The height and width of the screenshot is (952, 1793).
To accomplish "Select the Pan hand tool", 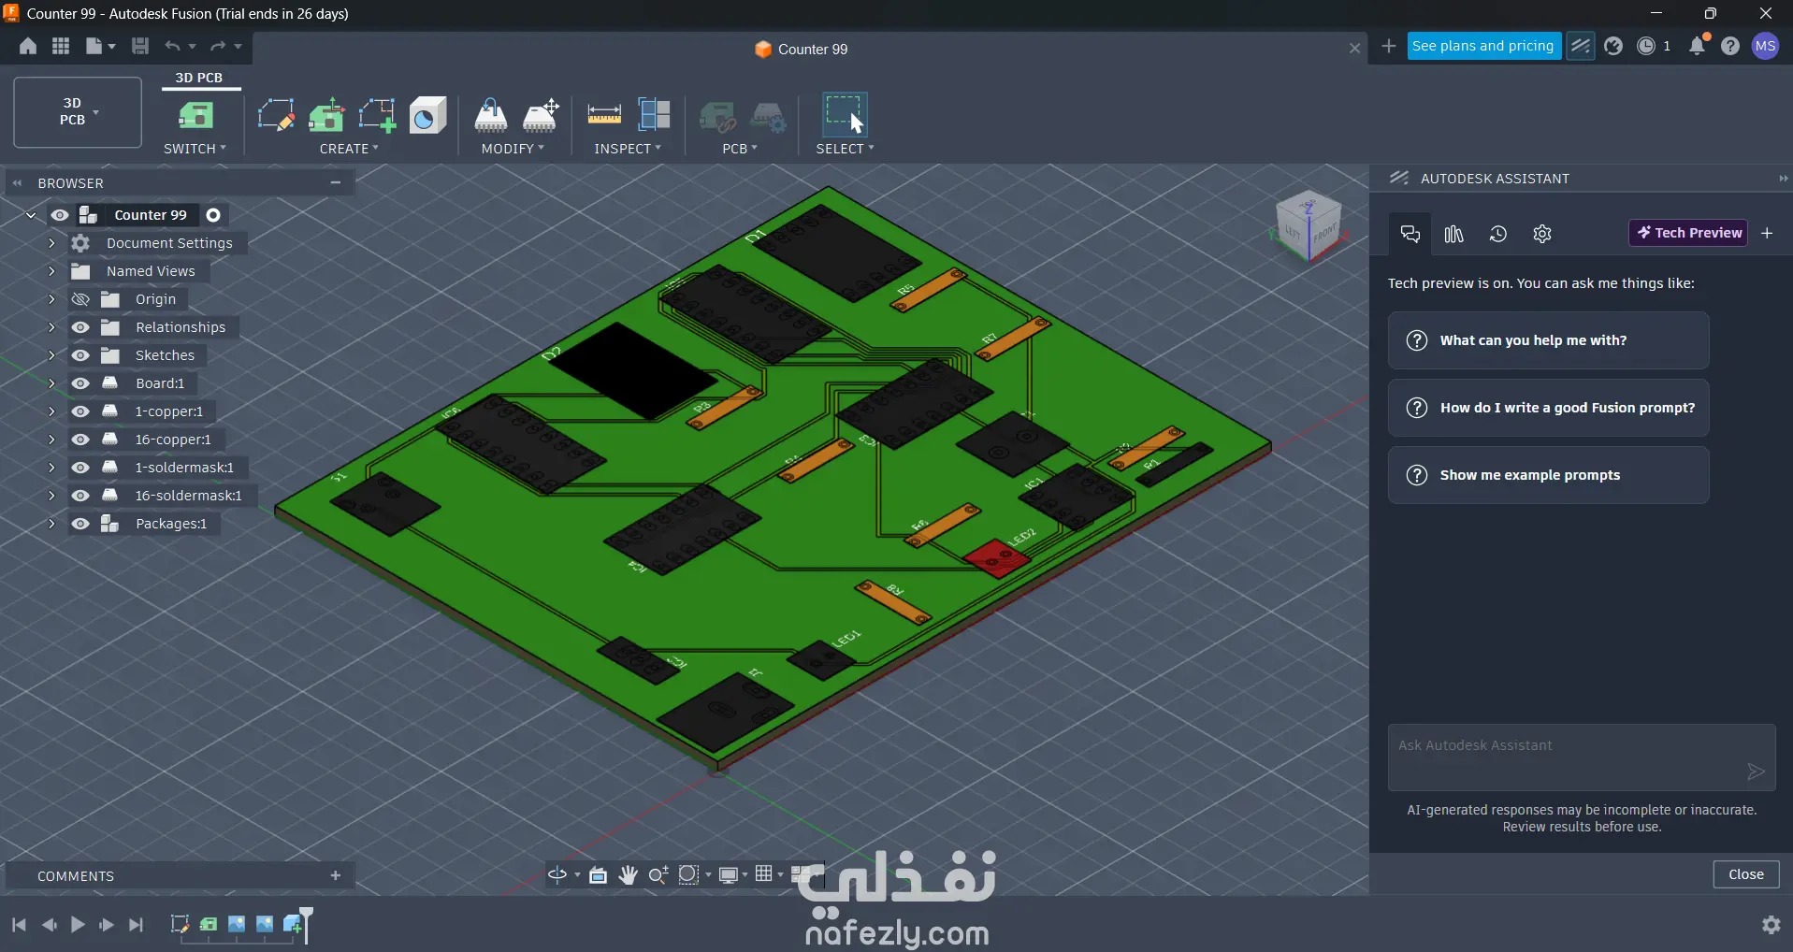I will tap(629, 874).
